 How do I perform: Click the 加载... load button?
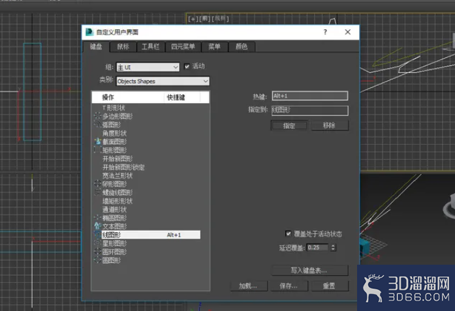249,286
